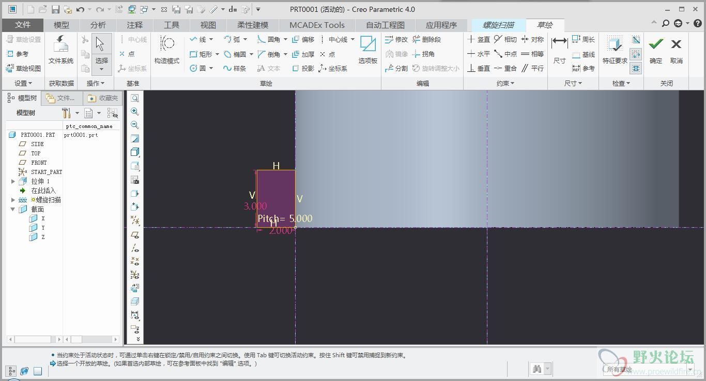Screen dimensions: 706x381
Task: Select the 矩形 rectangle tool
Action: click(201, 54)
